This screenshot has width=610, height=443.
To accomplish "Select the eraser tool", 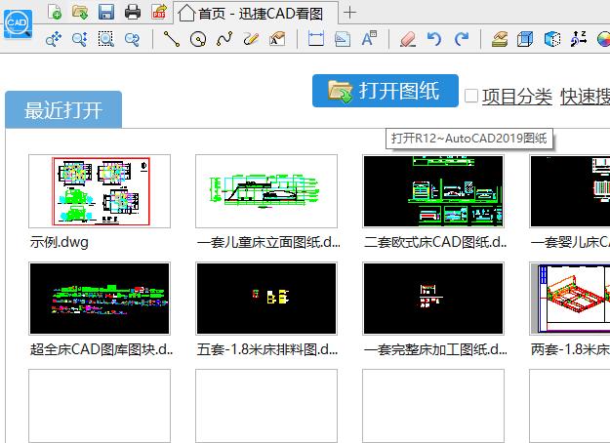I will pyautogui.click(x=408, y=39).
